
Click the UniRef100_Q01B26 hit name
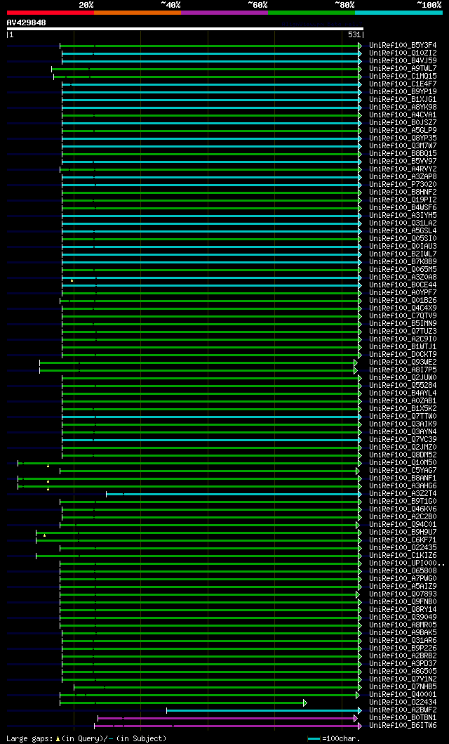pos(403,301)
